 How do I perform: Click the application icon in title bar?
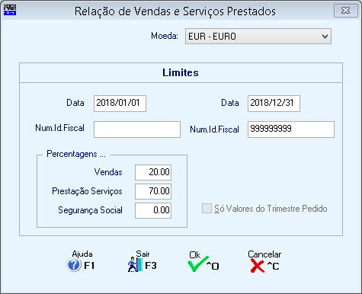pyautogui.click(x=10, y=10)
